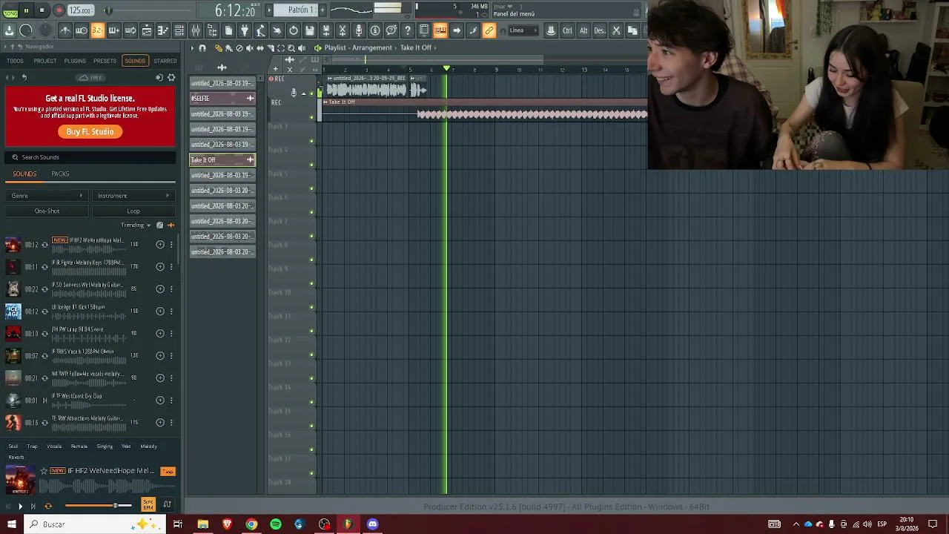The height and width of the screenshot is (534, 949).
Task: Click the Ctrl modifier button
Action: pos(567,30)
